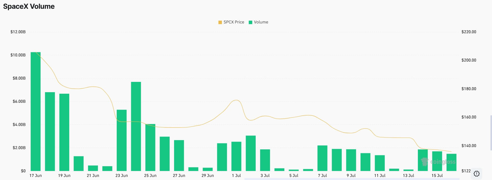Click the 13 Jul date label

click(x=408, y=176)
